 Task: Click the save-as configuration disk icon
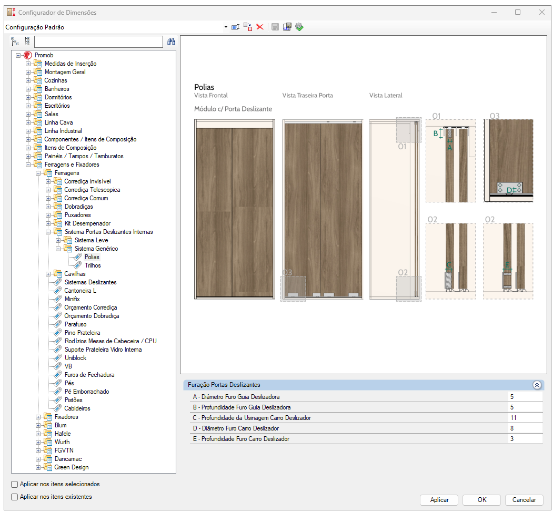tap(287, 27)
